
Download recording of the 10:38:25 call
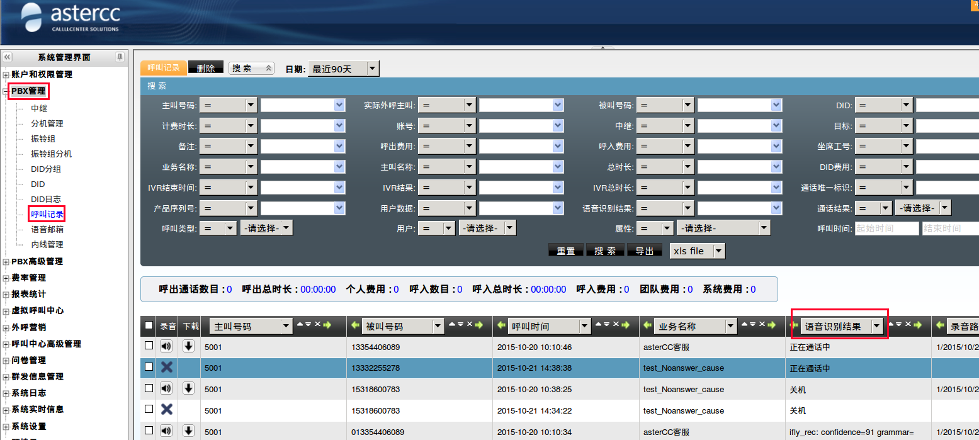click(x=188, y=389)
